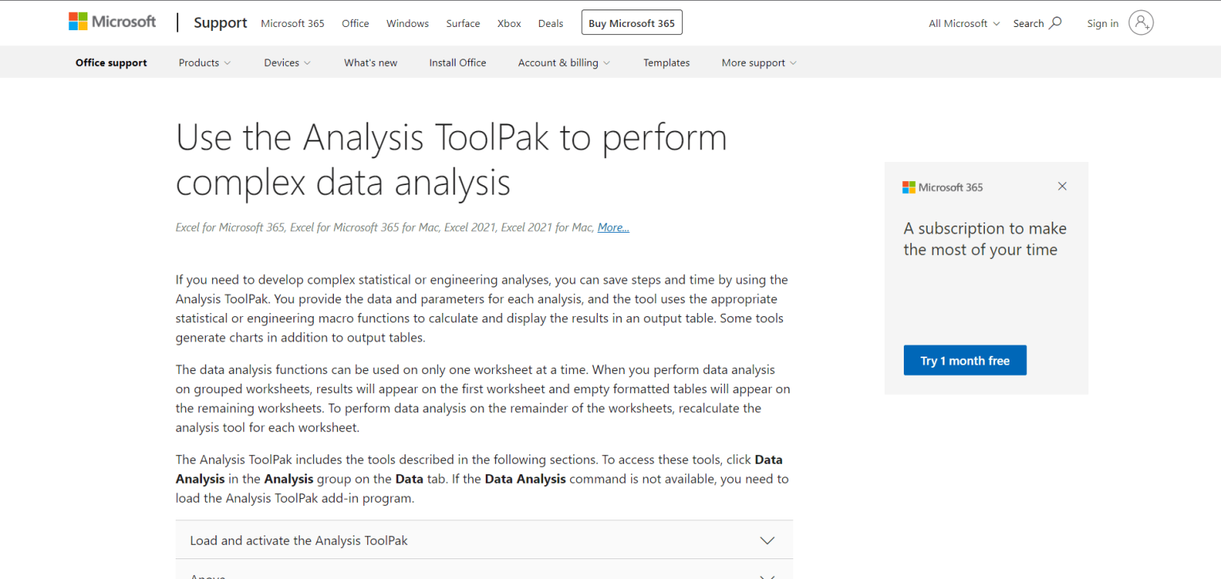The image size is (1221, 579).
Task: Expand the Devices dropdown
Action: click(x=286, y=62)
